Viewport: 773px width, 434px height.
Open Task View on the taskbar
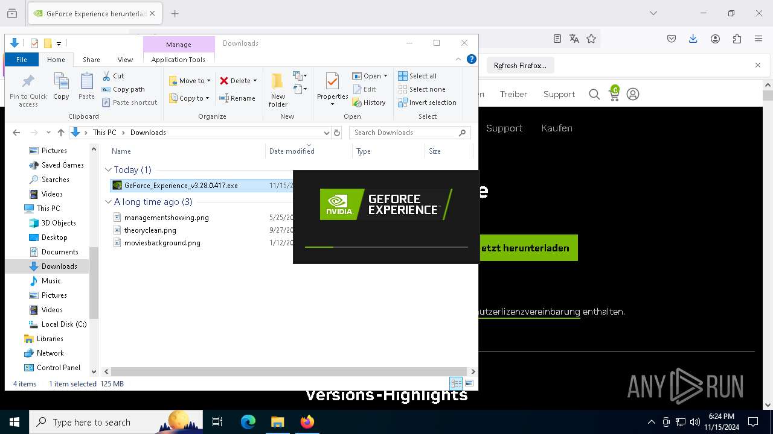click(x=217, y=422)
